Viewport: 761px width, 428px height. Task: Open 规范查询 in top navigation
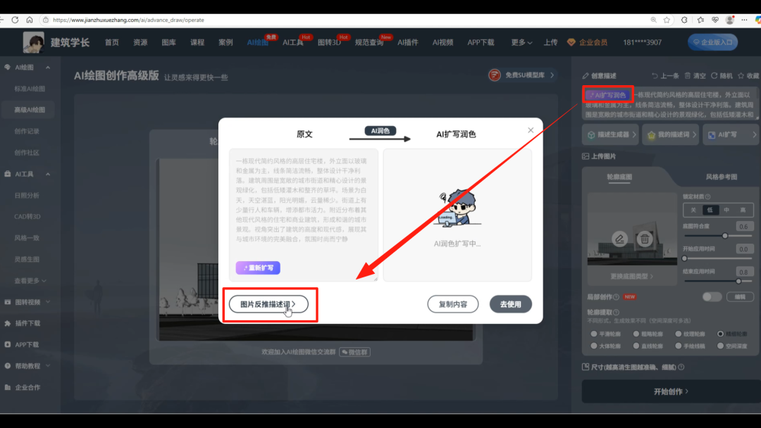(x=369, y=43)
